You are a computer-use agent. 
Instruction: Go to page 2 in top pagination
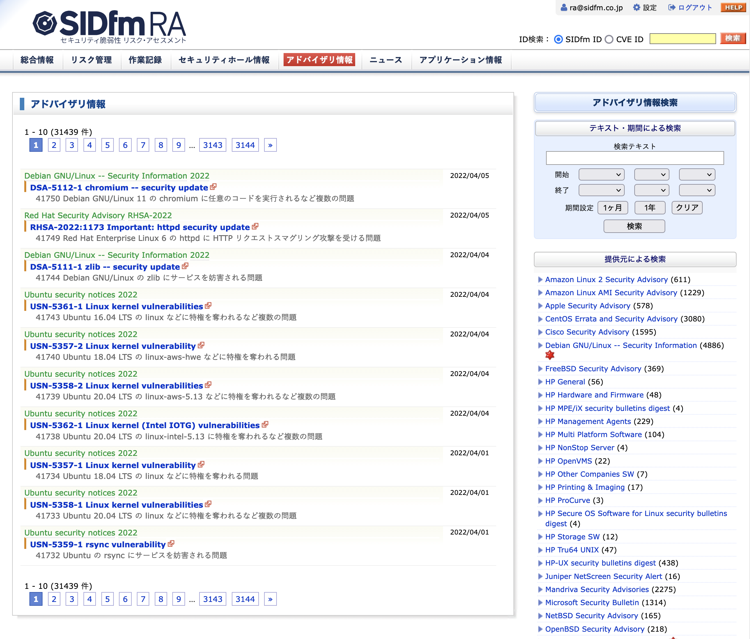(x=54, y=145)
